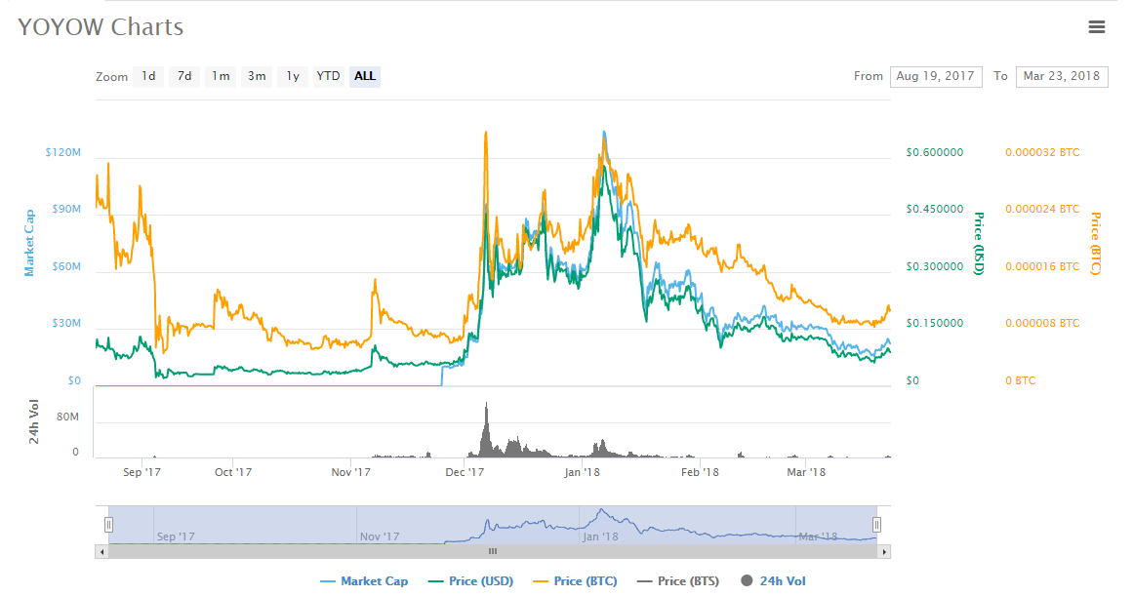The image size is (1133, 596).
Task: Click the ALL zoom button
Action: click(365, 76)
